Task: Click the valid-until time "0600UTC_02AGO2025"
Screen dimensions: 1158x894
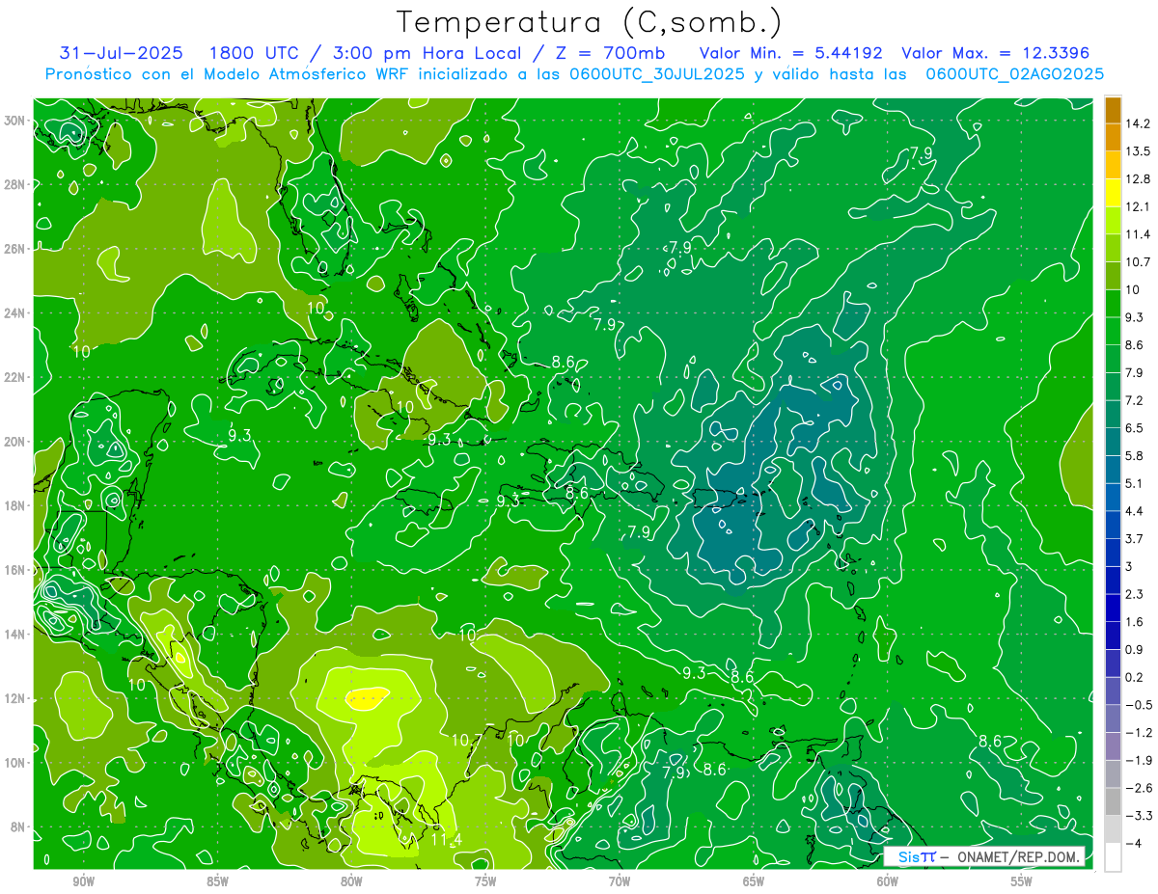Action: 1015,74
